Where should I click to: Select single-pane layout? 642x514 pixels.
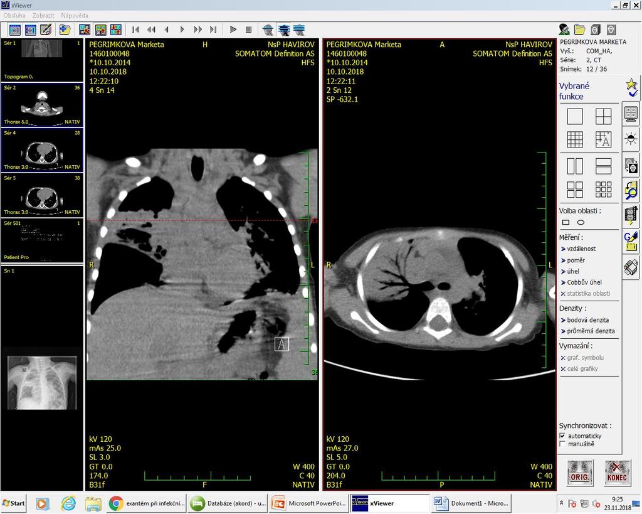575,116
